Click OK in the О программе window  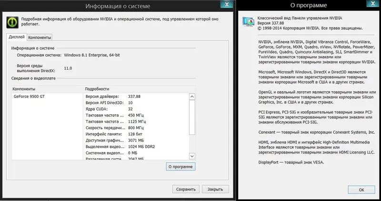click(361, 190)
